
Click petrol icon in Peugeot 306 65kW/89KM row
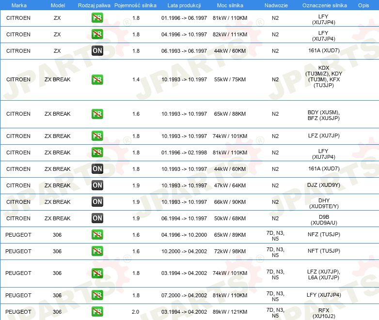[97, 234]
